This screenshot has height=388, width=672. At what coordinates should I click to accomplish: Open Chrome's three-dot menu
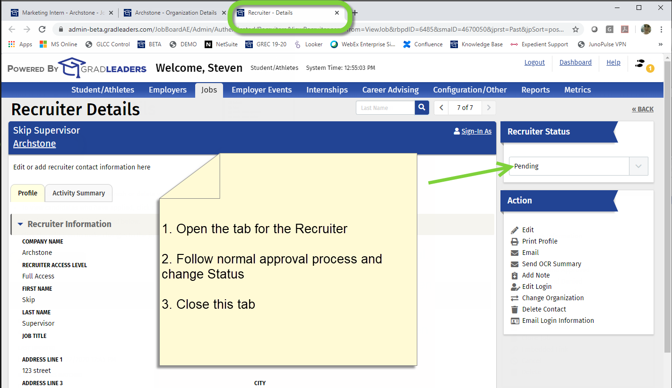pyautogui.click(x=661, y=29)
